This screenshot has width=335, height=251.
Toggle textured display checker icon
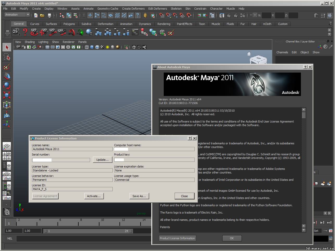(102, 47)
